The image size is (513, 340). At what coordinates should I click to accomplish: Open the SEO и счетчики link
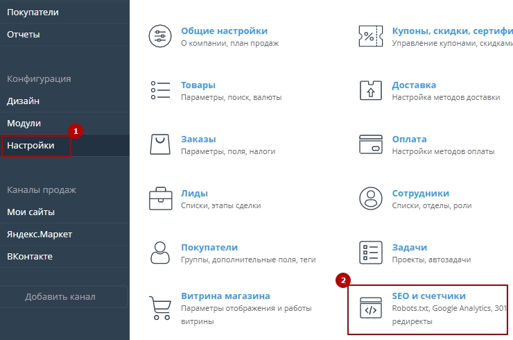(428, 296)
